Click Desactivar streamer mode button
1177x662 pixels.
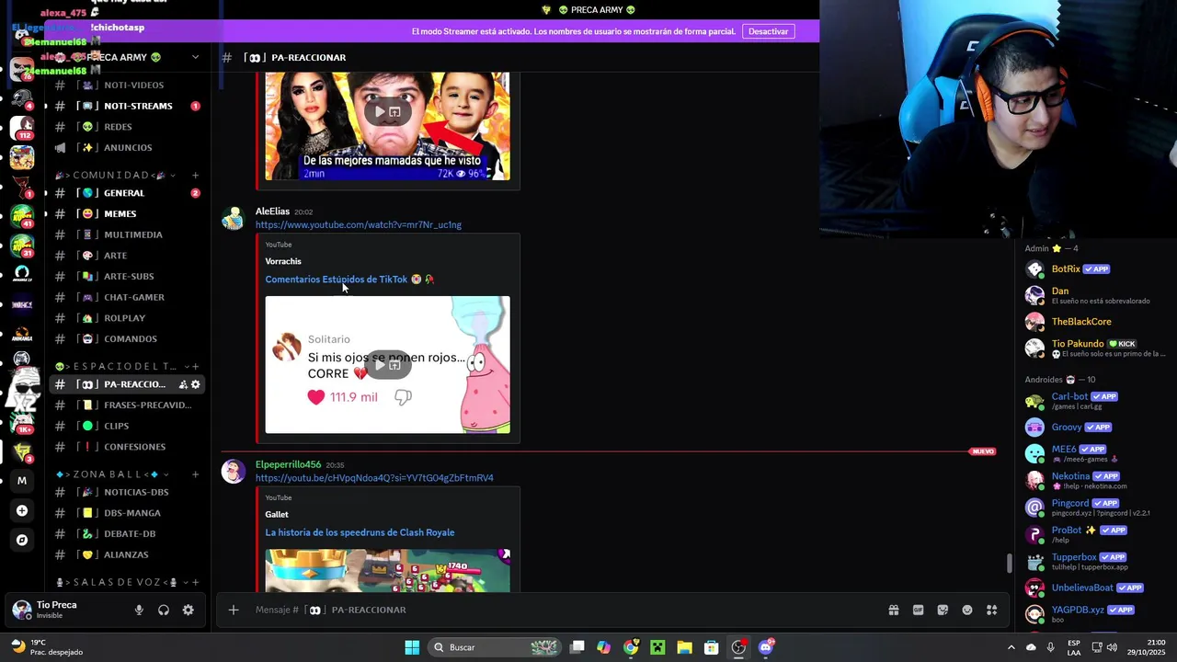(x=768, y=31)
